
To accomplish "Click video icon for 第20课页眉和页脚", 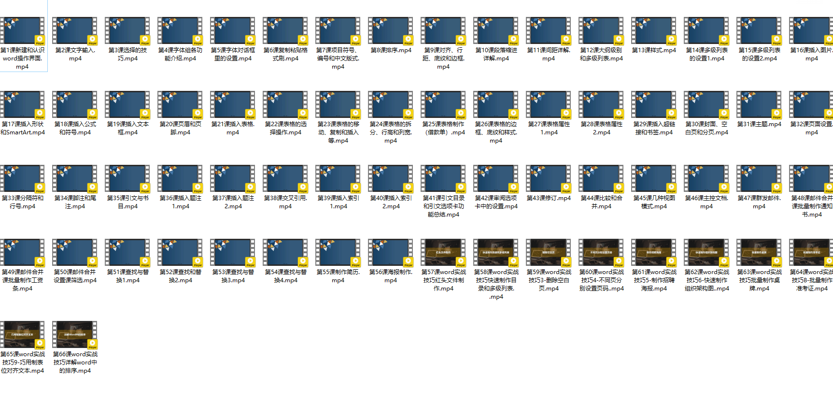I will point(180,105).
